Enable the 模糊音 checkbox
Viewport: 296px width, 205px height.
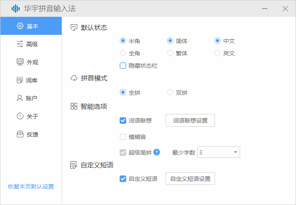click(x=123, y=137)
